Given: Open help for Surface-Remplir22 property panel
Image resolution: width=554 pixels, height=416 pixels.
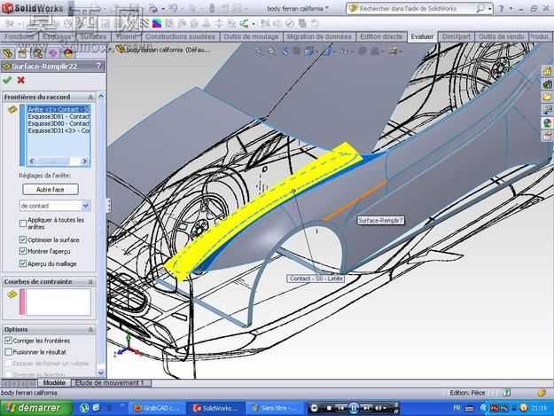Looking at the screenshot, I should pyautogui.click(x=98, y=67).
